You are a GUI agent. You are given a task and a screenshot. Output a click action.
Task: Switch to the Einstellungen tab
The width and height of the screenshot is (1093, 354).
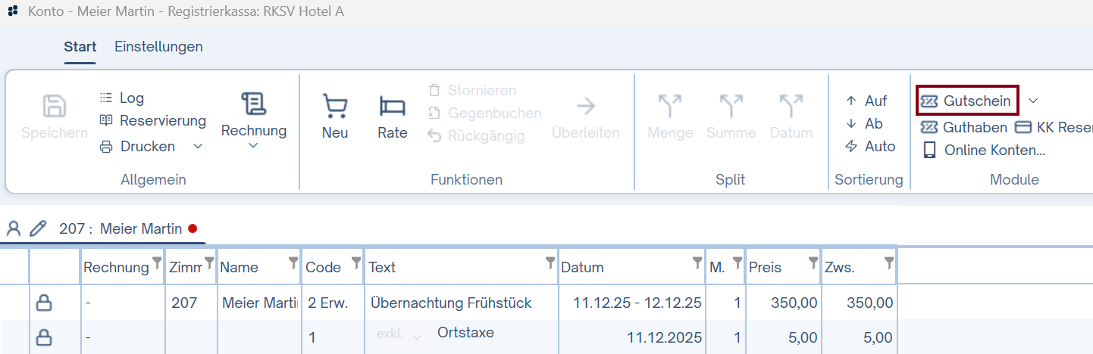coord(158,46)
